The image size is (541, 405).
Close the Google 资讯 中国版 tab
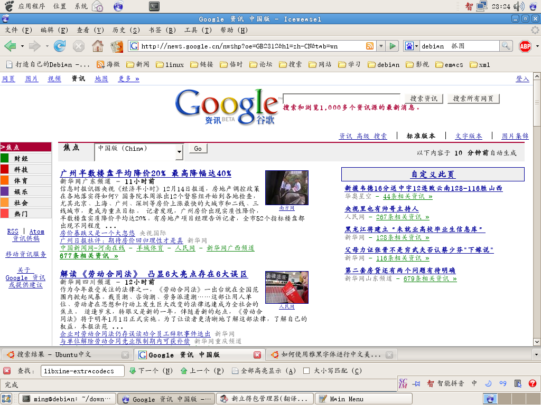pyautogui.click(x=257, y=355)
